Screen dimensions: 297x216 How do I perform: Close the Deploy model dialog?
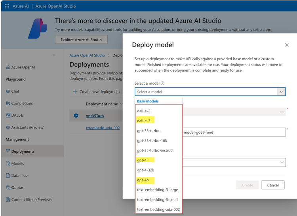(287, 45)
